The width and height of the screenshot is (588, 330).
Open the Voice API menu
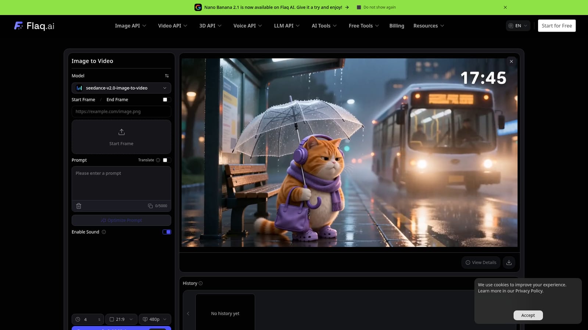coord(248,26)
